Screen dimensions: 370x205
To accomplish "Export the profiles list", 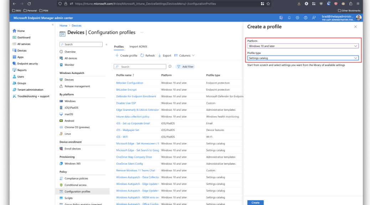I will pos(165,56).
